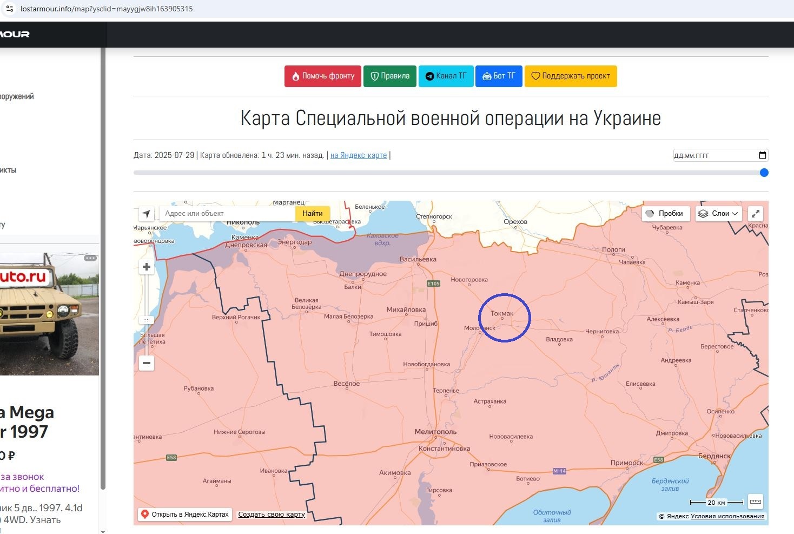Image resolution: width=794 pixels, height=534 pixels.
Task: Click the date timeline slider handle
Action: pyautogui.click(x=764, y=173)
